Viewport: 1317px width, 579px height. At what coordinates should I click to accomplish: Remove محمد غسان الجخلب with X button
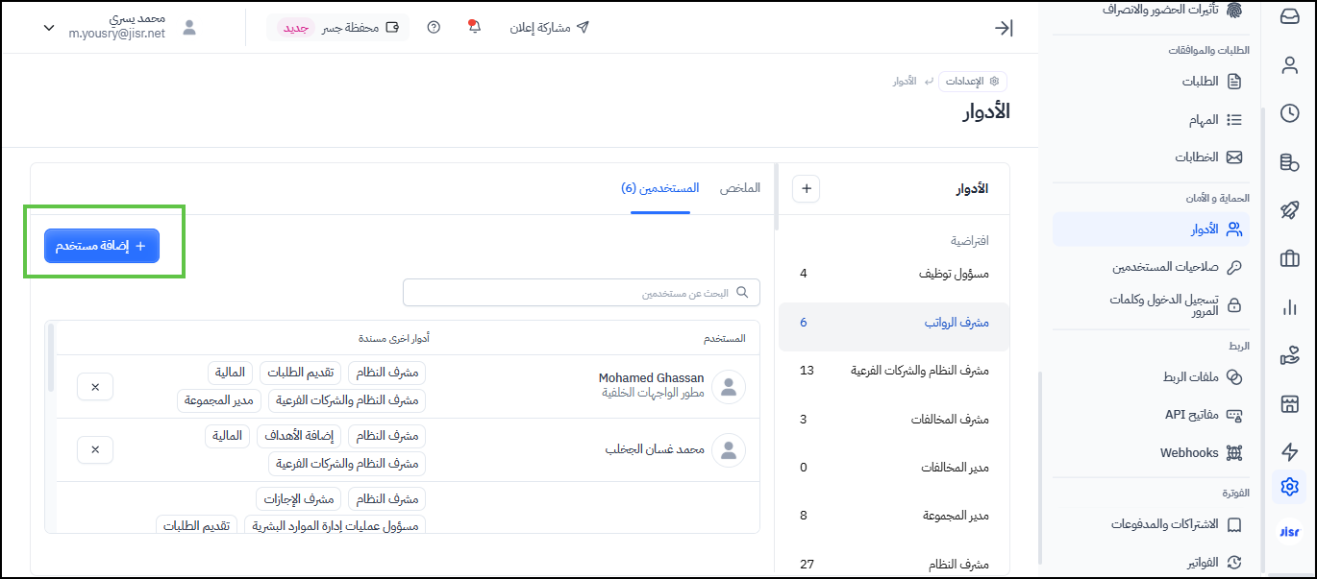95,449
